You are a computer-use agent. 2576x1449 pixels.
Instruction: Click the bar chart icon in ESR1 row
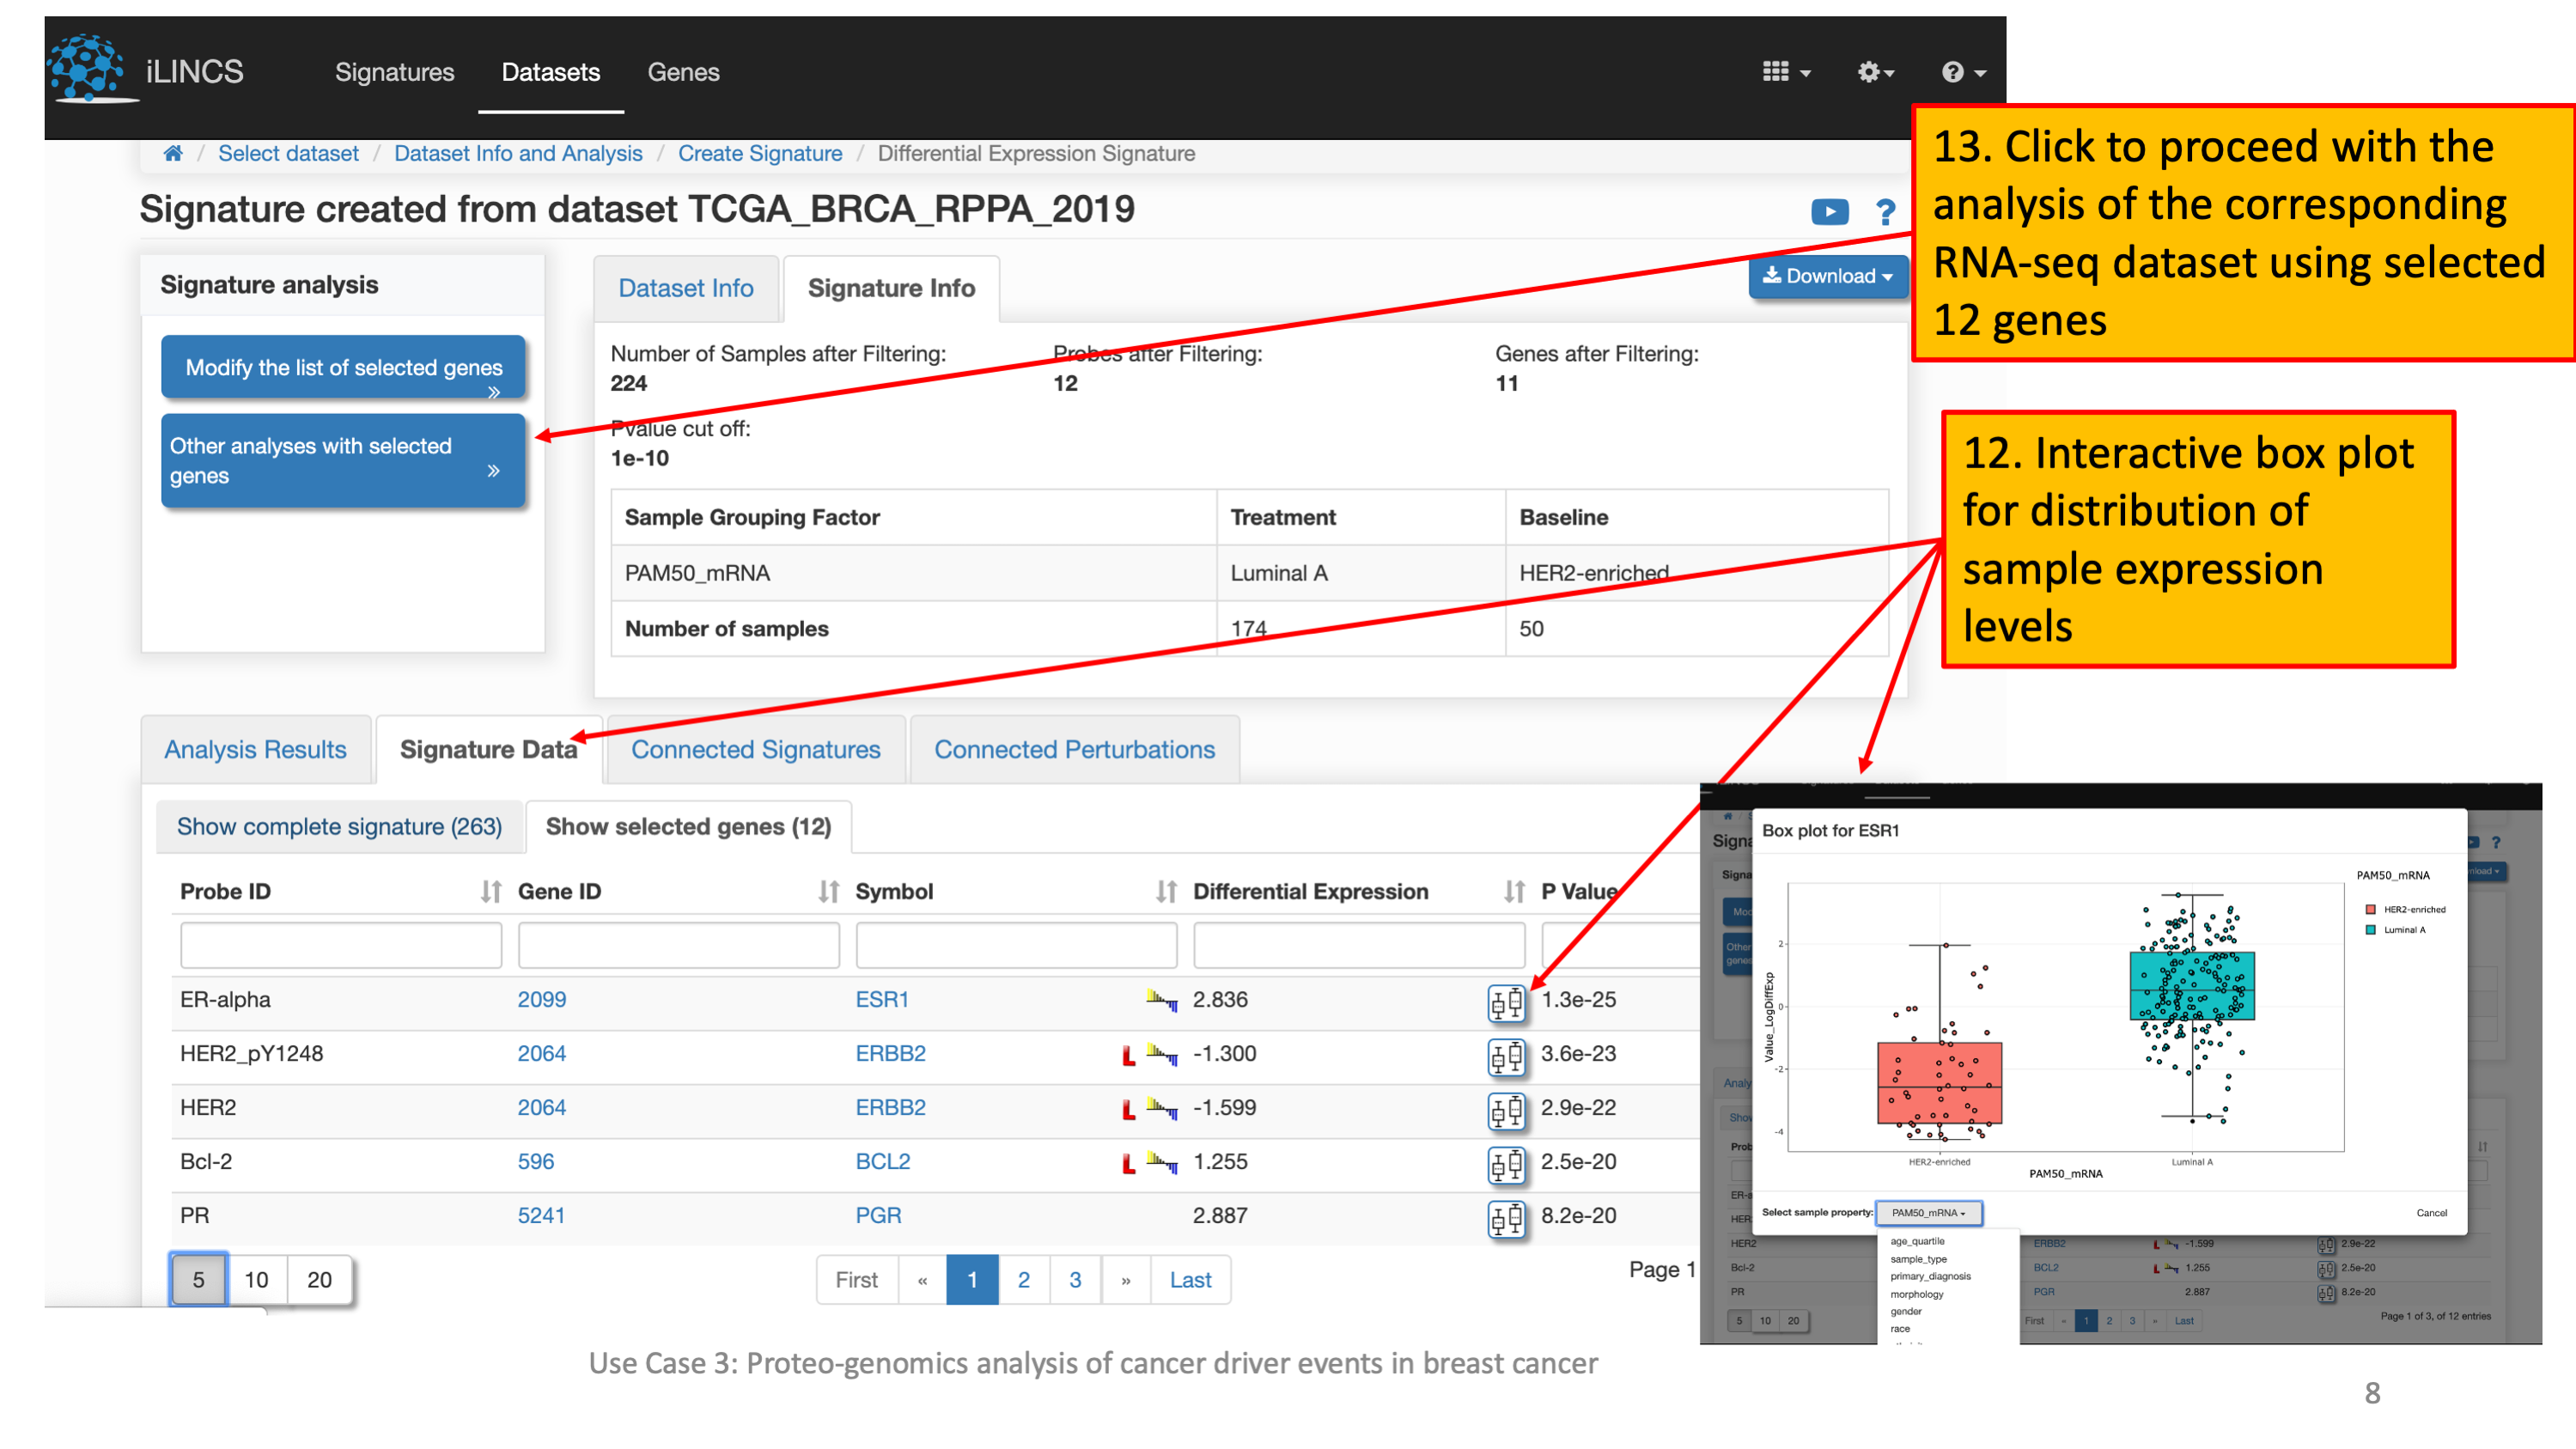tap(1162, 1000)
